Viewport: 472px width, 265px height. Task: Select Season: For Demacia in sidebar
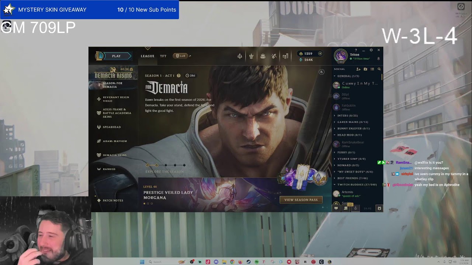113,85
